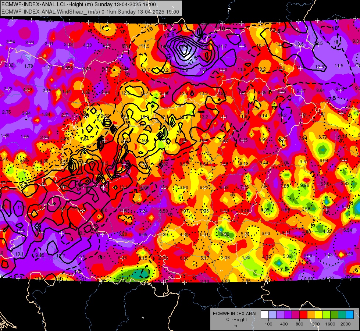Screen dimensions: 360x331
Task: Click the 12.8 value near the top right
Action: click(319, 67)
